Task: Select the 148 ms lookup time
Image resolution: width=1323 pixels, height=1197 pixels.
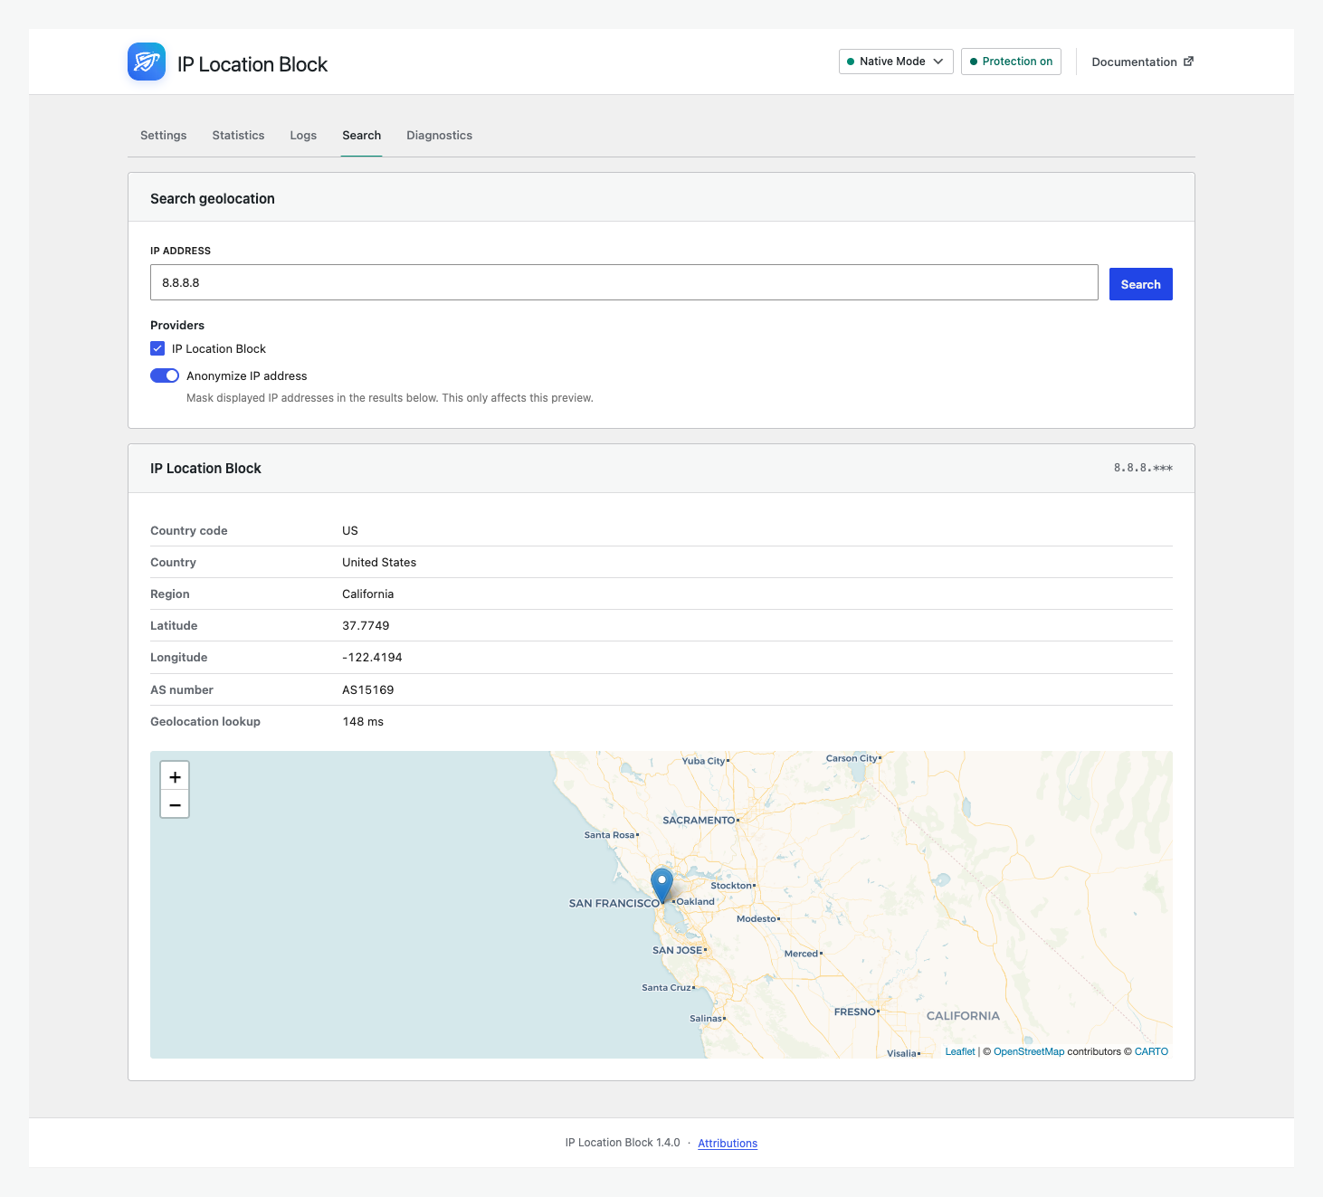Action: [363, 721]
